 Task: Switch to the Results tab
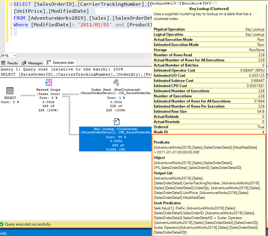coord(9,63)
